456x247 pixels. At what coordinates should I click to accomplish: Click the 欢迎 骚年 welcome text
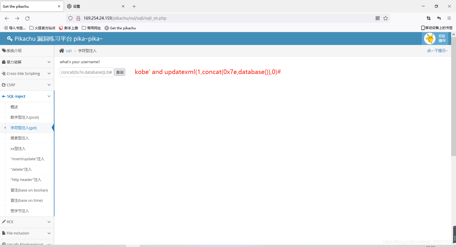(442, 38)
